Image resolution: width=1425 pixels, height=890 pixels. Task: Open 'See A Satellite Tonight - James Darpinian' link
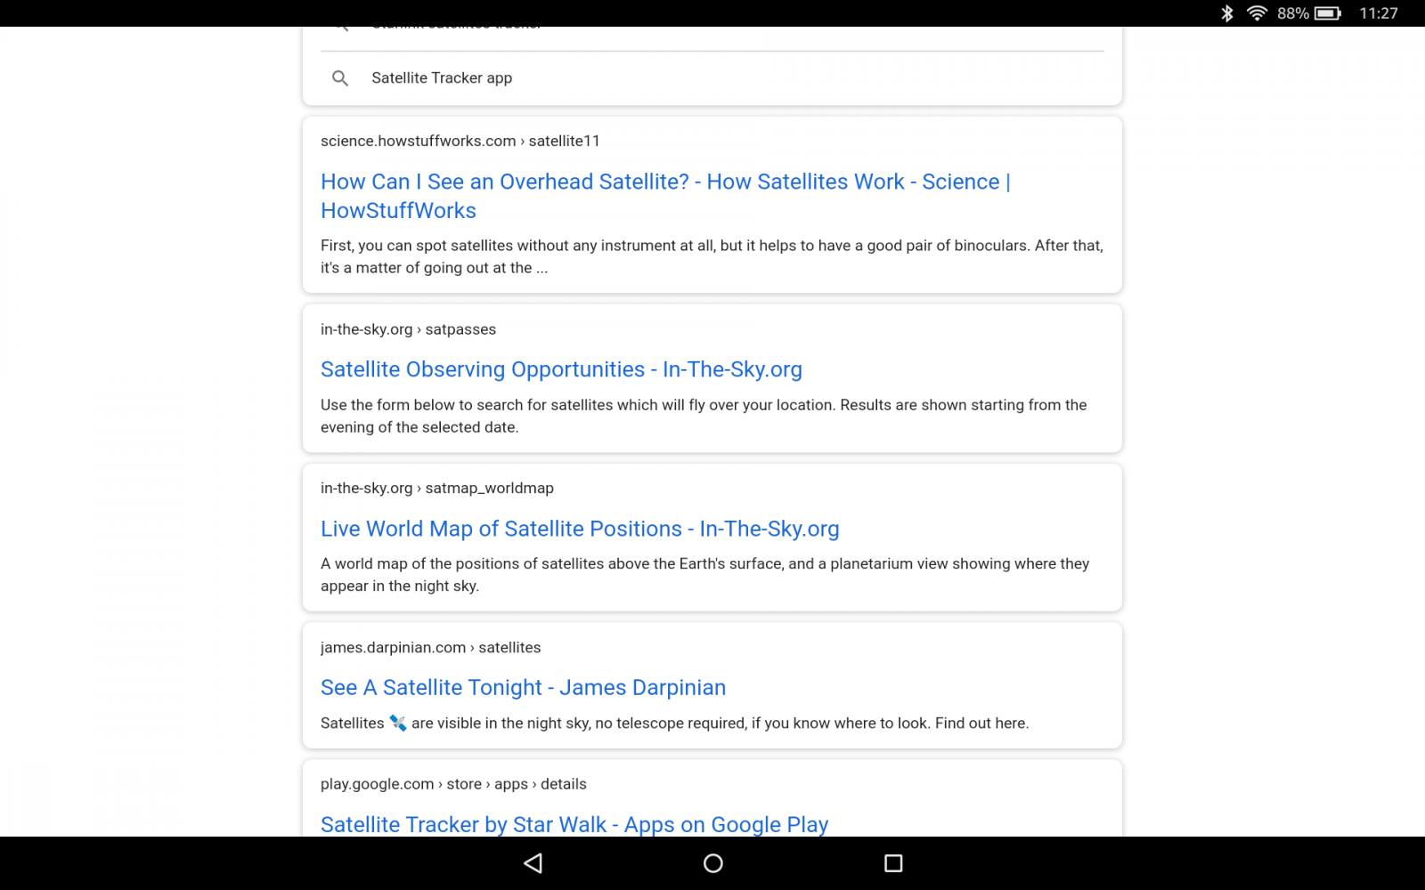click(x=523, y=688)
